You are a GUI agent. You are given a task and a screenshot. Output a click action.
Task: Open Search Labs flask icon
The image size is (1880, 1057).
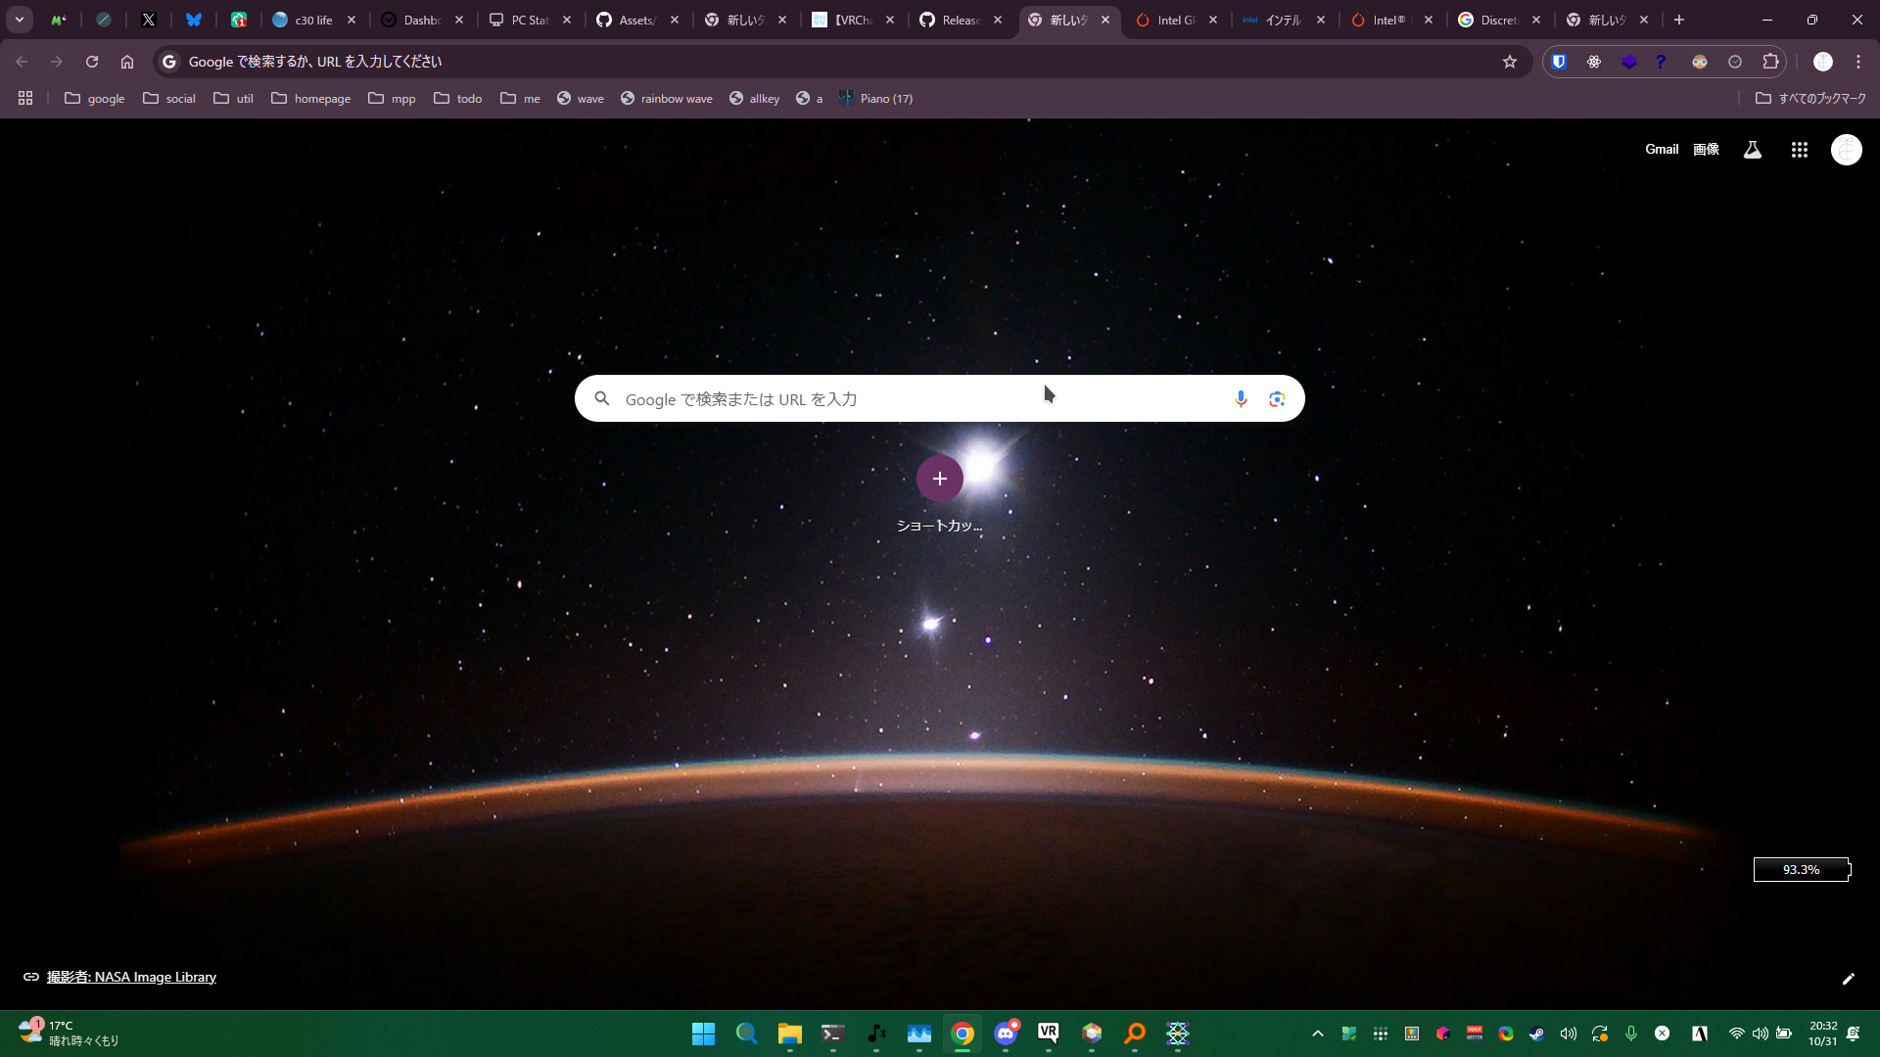coord(1753,150)
